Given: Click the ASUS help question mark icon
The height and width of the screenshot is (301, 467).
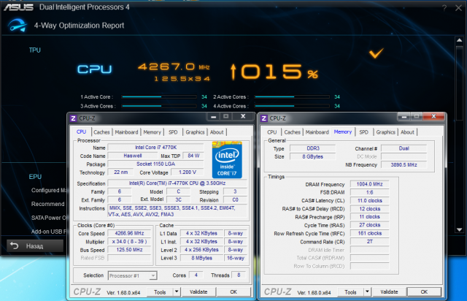Looking at the screenshot, I should click(x=444, y=8).
